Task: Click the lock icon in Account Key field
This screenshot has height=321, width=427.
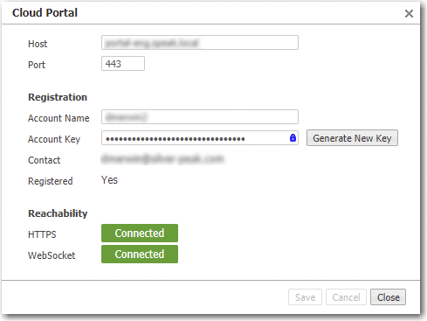Action: [293, 138]
